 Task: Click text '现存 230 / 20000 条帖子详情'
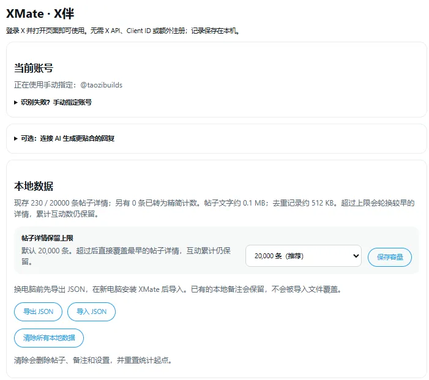click(62, 203)
